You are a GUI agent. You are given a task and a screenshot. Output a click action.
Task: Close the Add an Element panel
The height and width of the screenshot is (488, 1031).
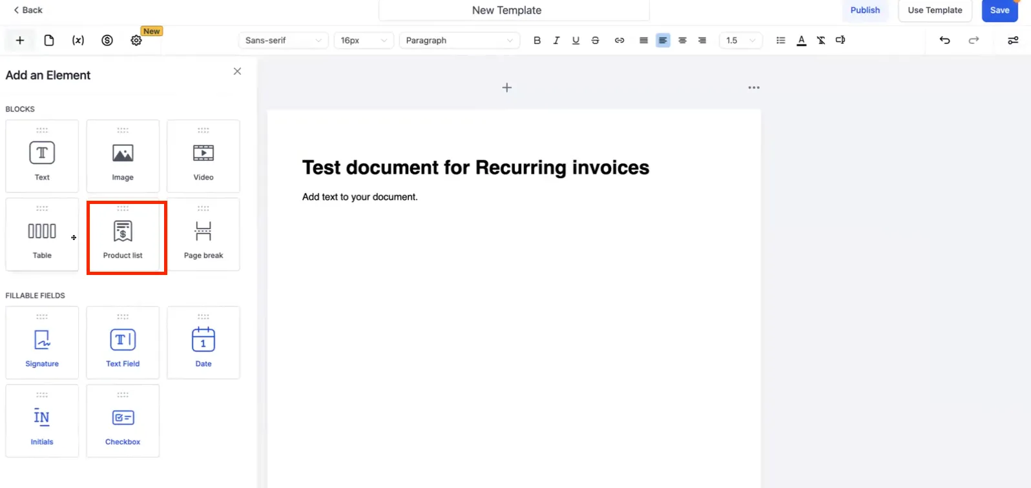pos(237,71)
